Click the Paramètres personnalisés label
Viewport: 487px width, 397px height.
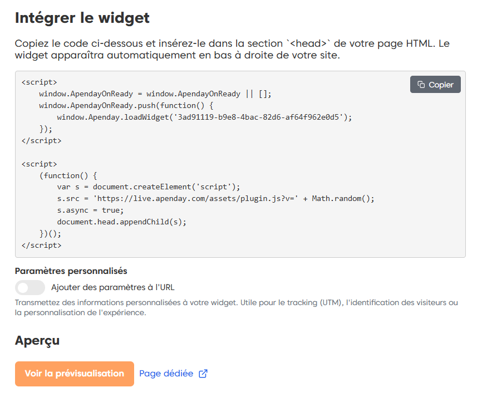(x=71, y=271)
